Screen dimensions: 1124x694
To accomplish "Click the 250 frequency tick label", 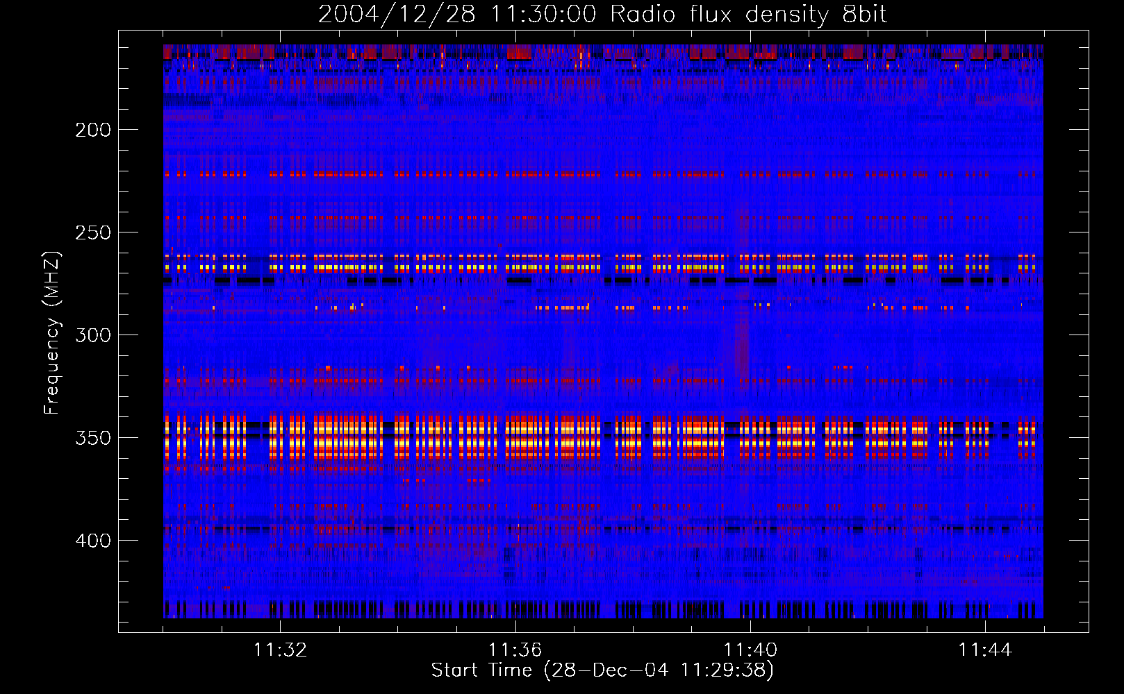I will tap(93, 232).
